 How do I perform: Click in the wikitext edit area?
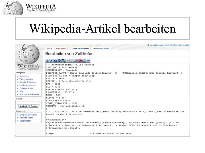[x=117, y=99]
